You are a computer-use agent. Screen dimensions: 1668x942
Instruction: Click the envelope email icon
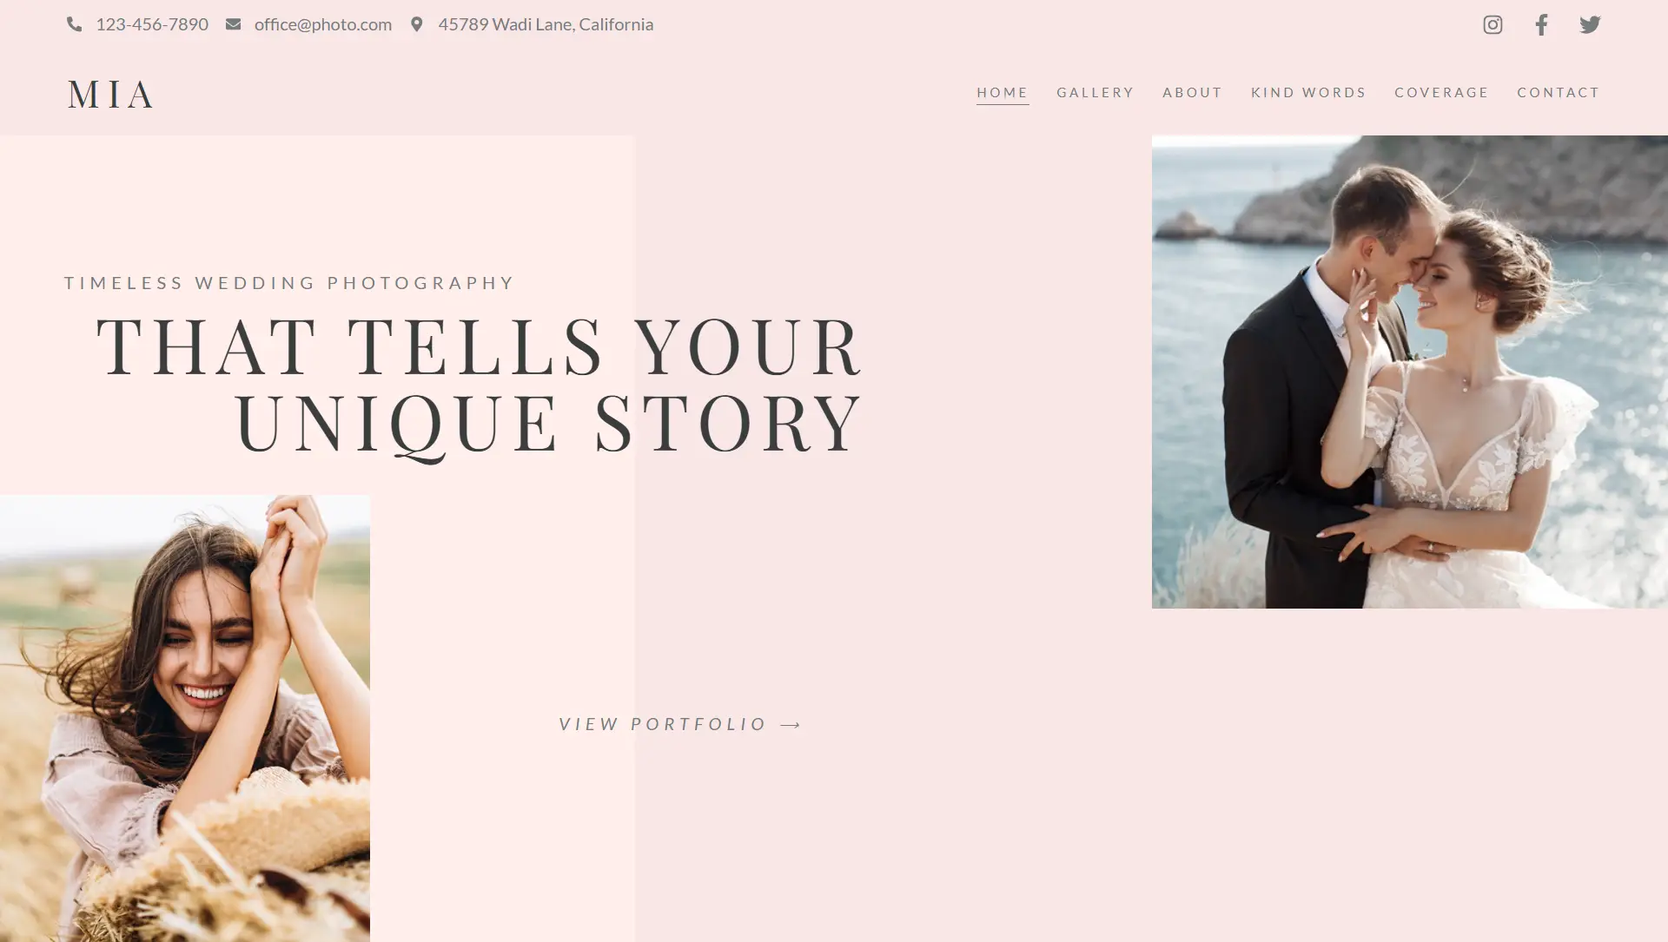[x=233, y=24]
